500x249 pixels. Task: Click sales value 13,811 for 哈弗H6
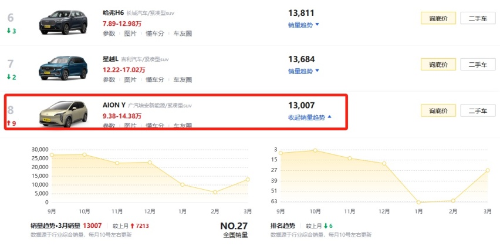[x=301, y=13]
